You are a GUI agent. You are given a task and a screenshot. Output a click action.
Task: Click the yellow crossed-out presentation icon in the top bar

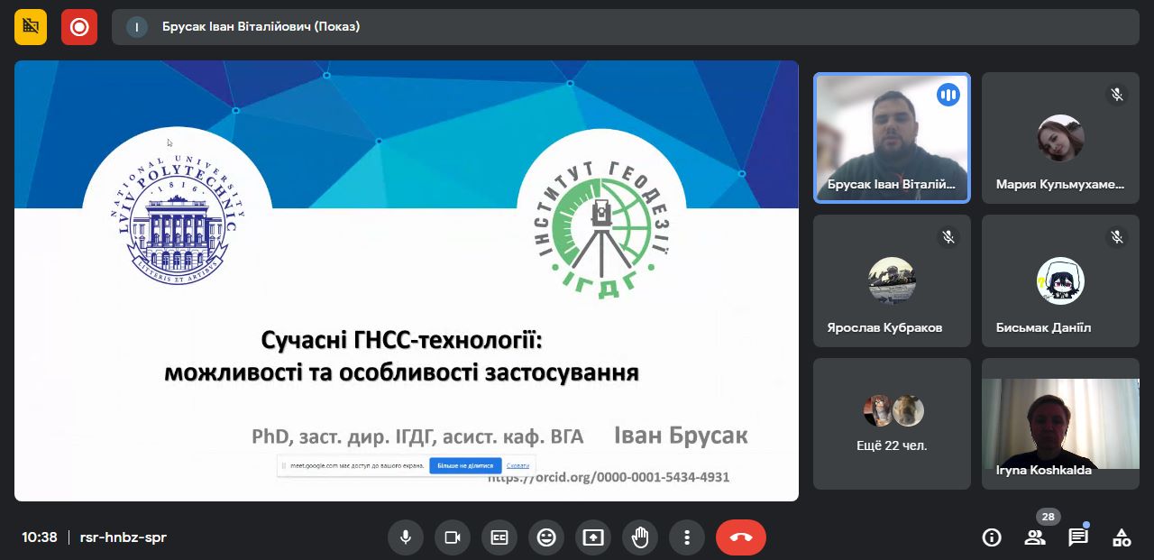pyautogui.click(x=31, y=27)
